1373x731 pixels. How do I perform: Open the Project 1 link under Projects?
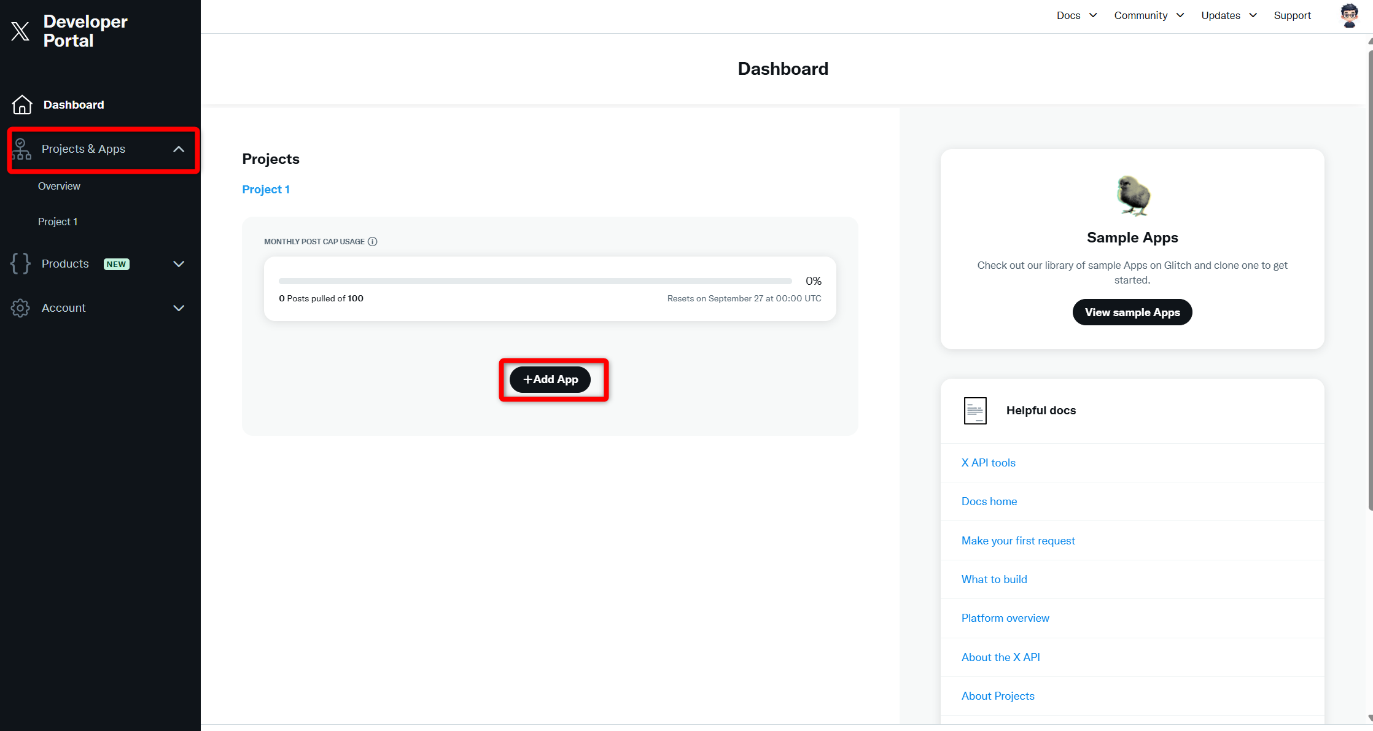coord(266,189)
